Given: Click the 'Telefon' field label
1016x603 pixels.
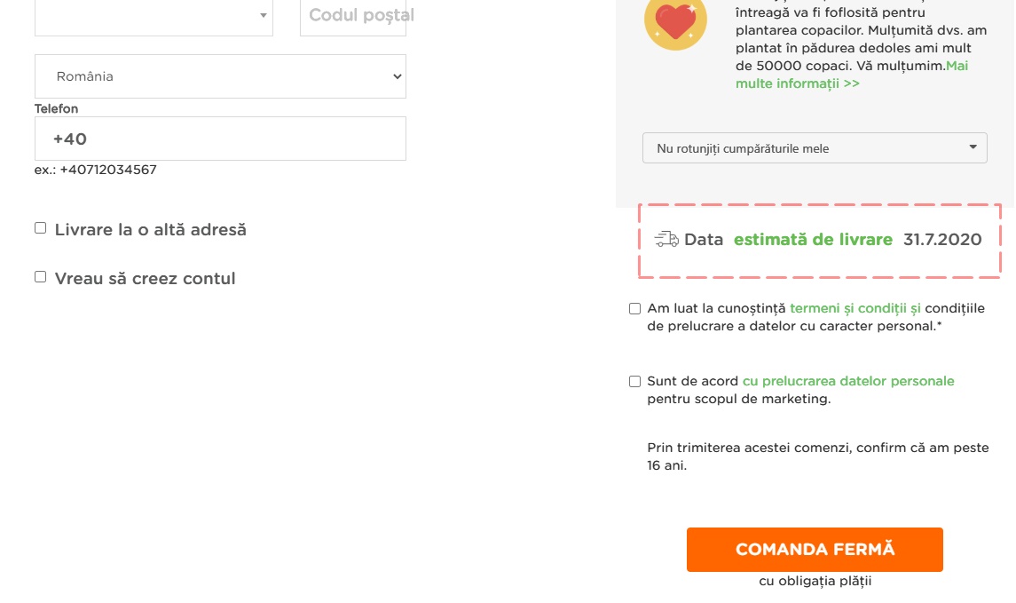Looking at the screenshot, I should pos(56,108).
